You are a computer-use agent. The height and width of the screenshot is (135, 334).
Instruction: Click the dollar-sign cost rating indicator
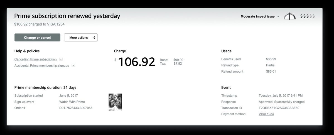point(308,16)
